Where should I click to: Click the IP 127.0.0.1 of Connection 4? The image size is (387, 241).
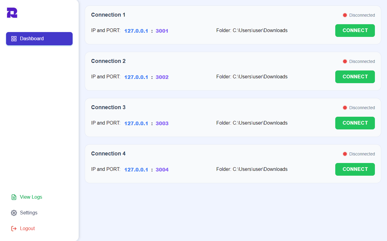136,170
